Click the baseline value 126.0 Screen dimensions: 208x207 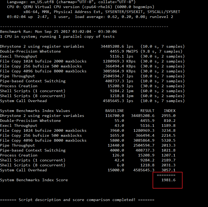(118, 155)
